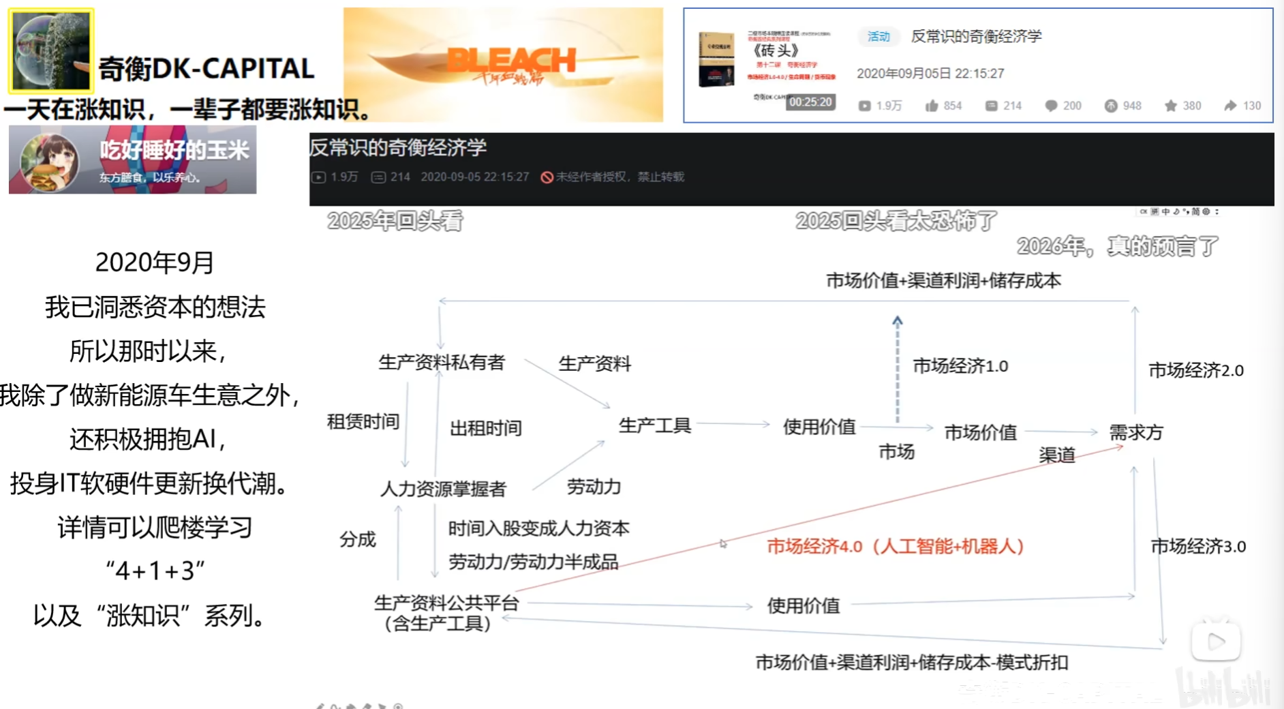Click the 市场经济3.0 label

[x=1198, y=546]
